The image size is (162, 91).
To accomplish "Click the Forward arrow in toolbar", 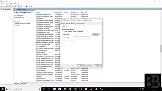I will [4, 6].
